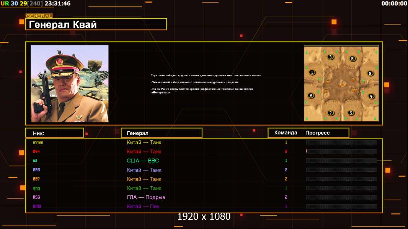Click the «Команда» column header

pos(286,132)
